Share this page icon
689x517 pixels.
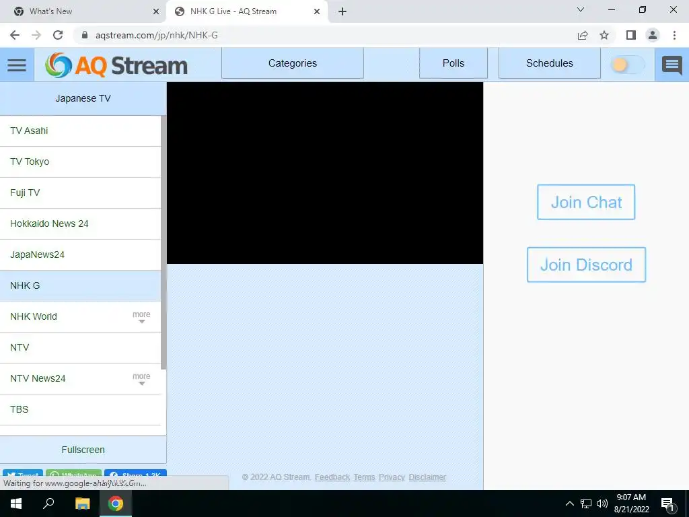point(583,35)
